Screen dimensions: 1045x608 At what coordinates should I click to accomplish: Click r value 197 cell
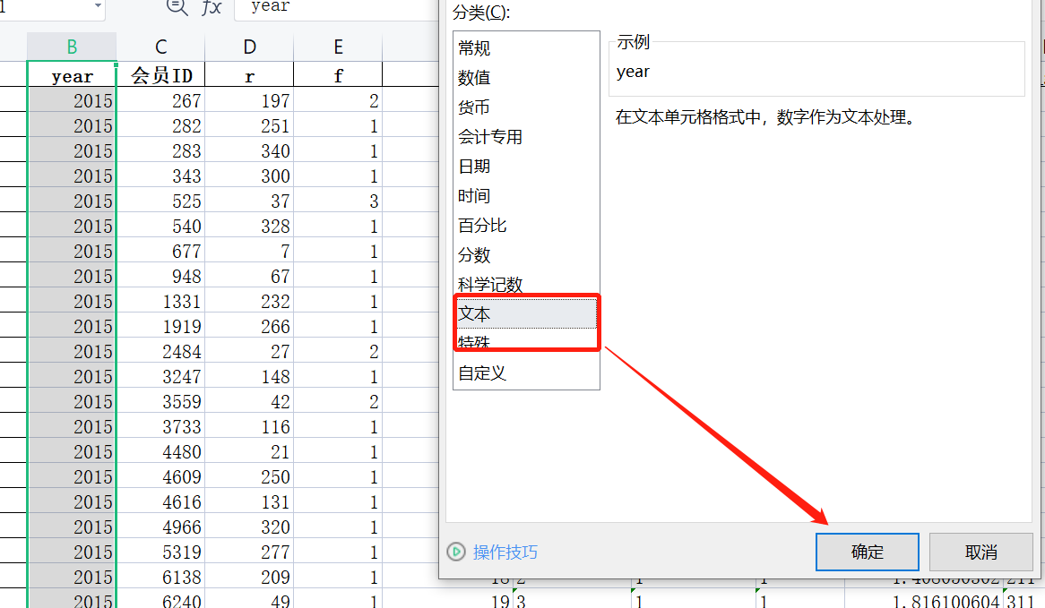249,100
